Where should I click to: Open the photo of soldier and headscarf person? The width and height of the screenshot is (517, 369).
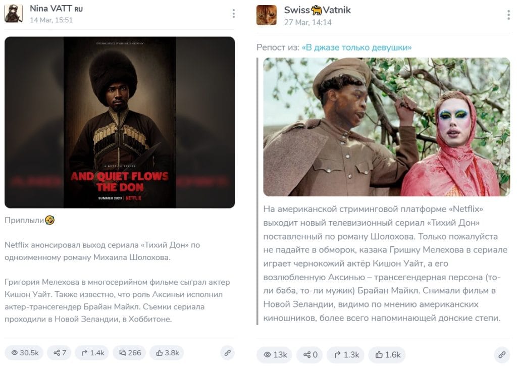(386, 127)
